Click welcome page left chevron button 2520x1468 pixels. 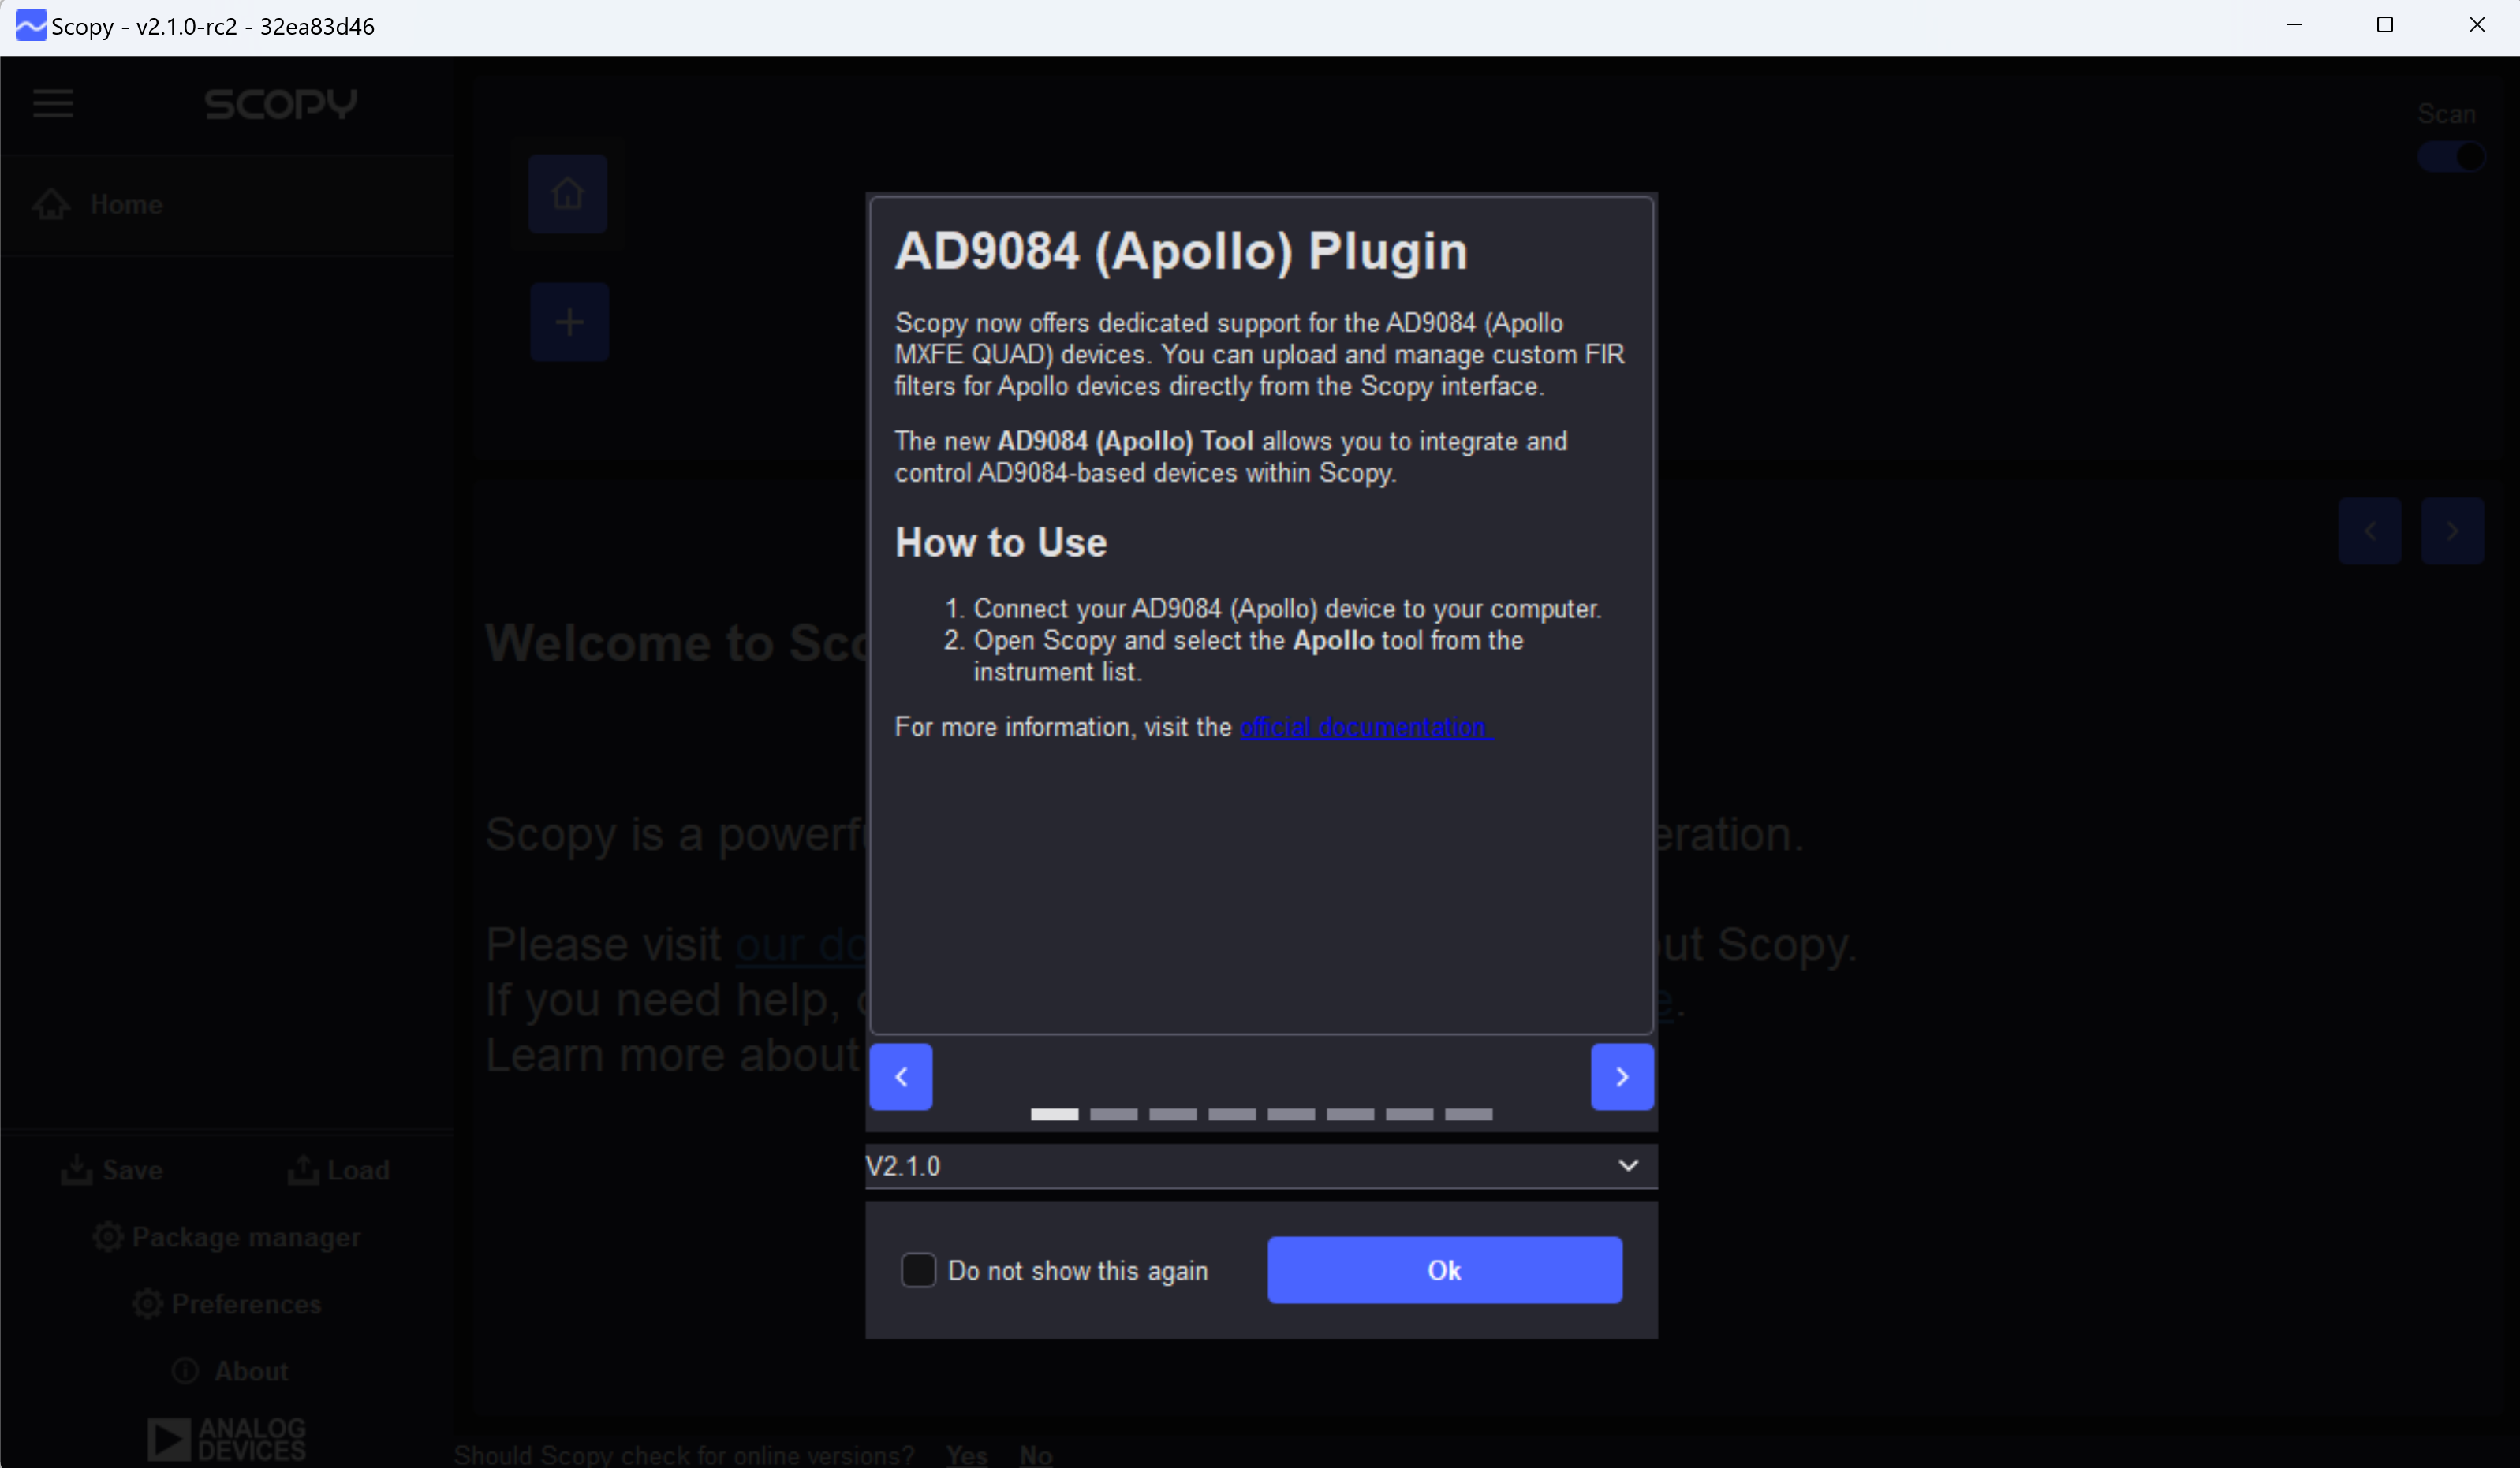[x=2370, y=531]
